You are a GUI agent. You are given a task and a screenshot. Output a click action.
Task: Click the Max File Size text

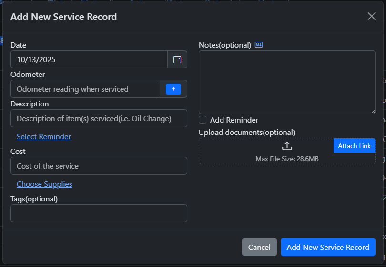click(287, 159)
